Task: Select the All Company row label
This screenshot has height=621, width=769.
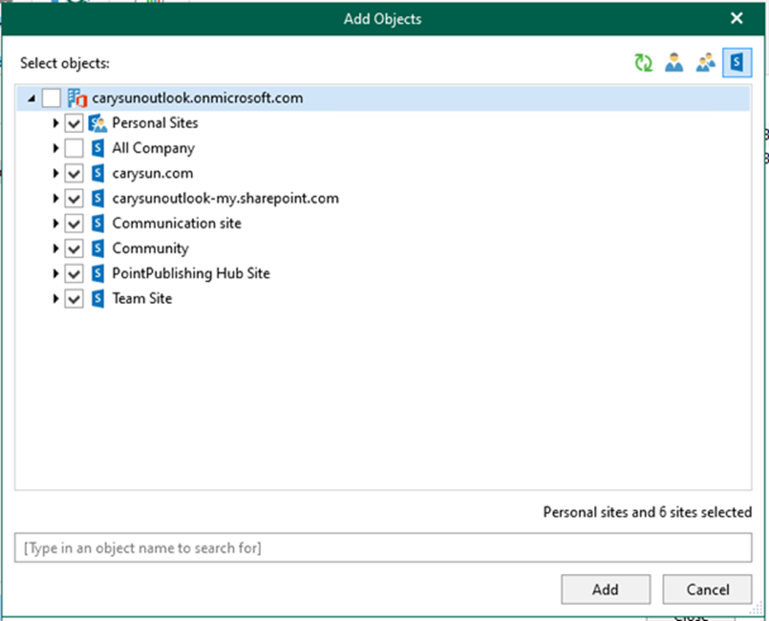Action: (154, 148)
